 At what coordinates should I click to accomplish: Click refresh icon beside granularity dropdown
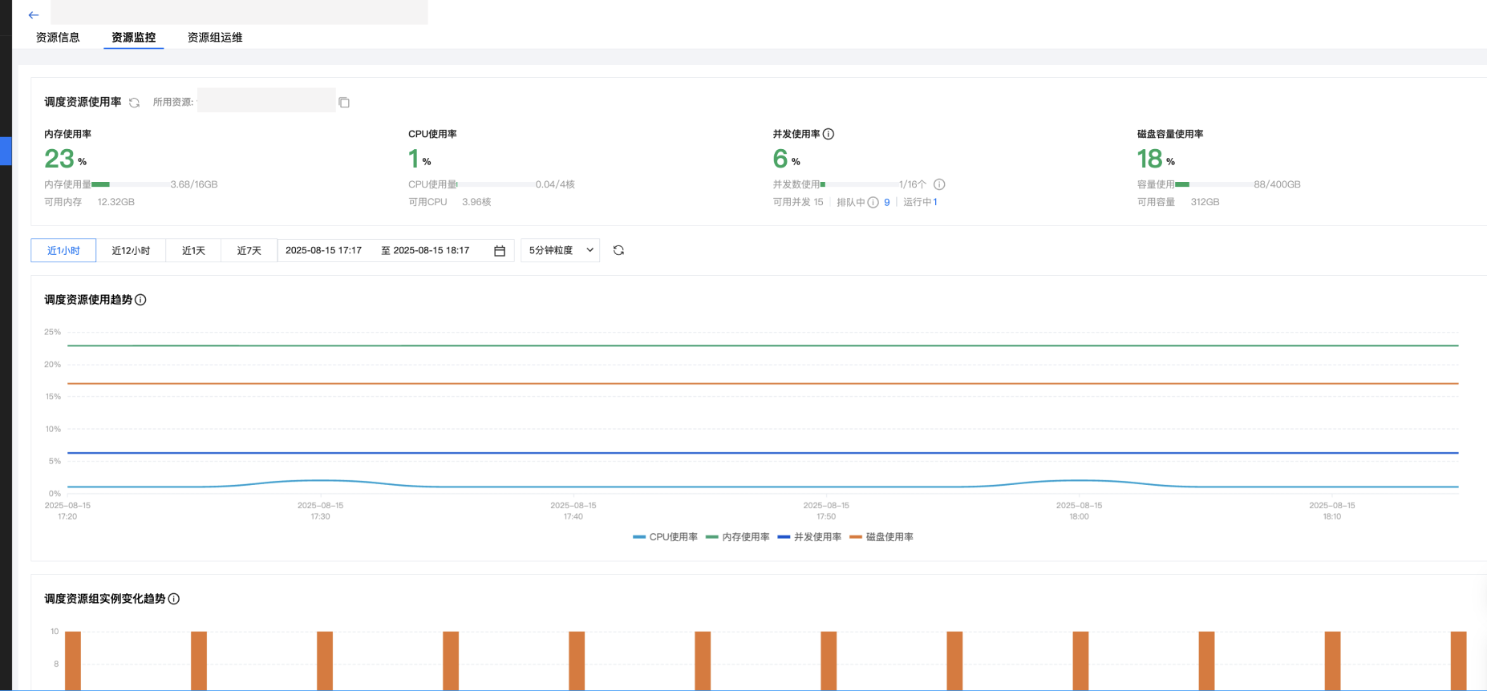[618, 250]
